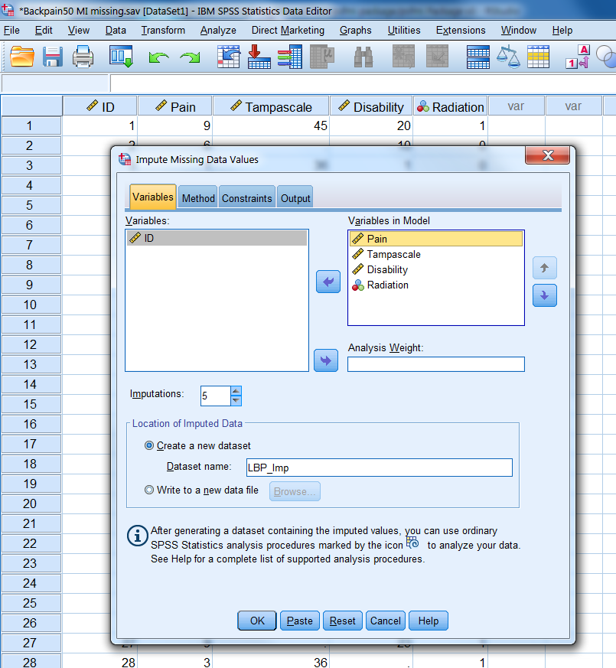Select row 1 header in data editor
This screenshot has height=668, width=616.
pyautogui.click(x=31, y=125)
